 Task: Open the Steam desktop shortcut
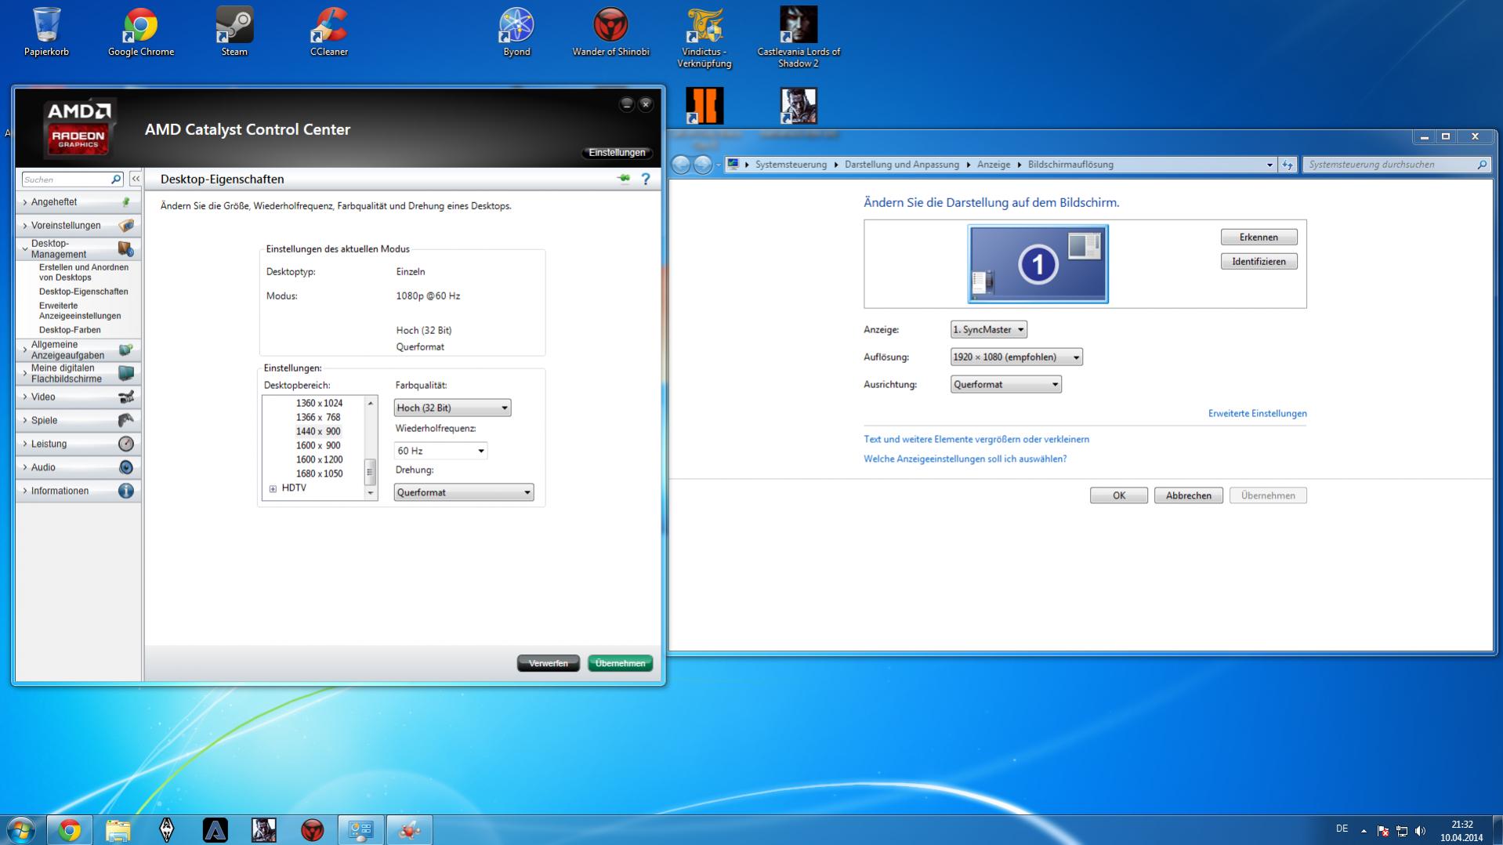234,32
